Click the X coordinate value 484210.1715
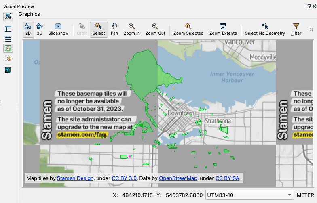317x203 pixels. tap(137, 195)
